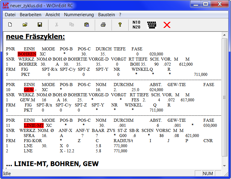
Task: Click the scrollbar up arrow
Action: (224, 35)
